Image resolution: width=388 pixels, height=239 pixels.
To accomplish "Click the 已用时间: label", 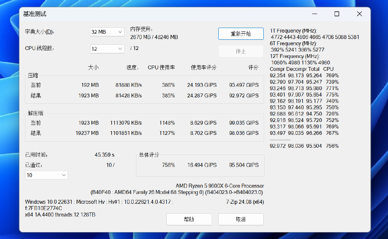I will [x=36, y=155].
